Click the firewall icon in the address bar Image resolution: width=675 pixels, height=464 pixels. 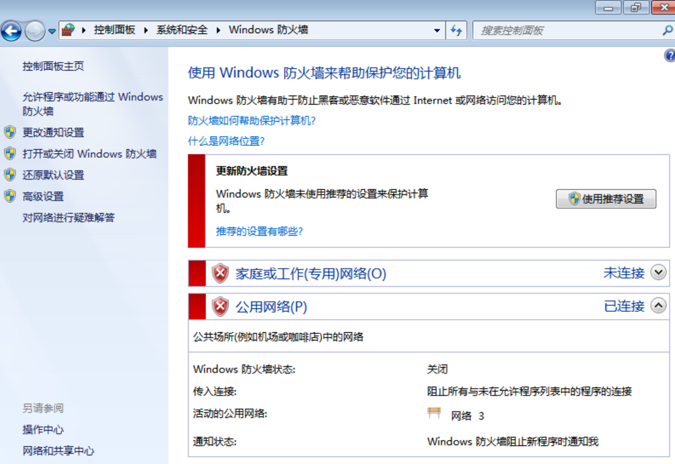[69, 30]
